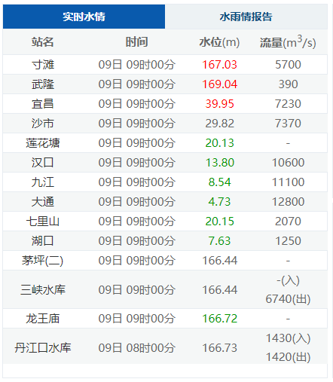Click the 三峡水库 reservoir name
Image resolution: width=333 pixels, height=382 pixels.
(43, 289)
